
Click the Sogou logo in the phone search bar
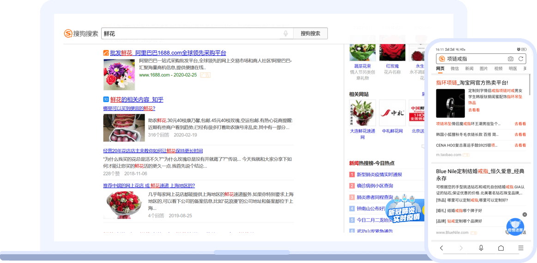click(442, 59)
